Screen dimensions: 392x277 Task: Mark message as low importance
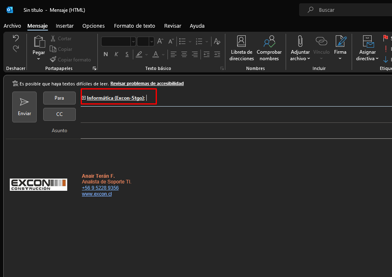[386, 59]
